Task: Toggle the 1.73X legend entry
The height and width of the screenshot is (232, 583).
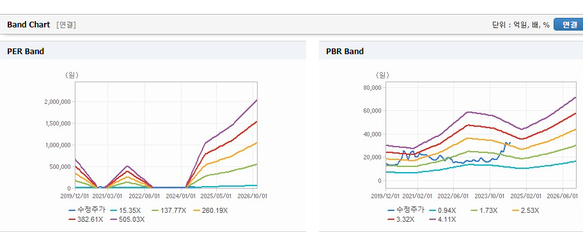Action: tap(483, 210)
